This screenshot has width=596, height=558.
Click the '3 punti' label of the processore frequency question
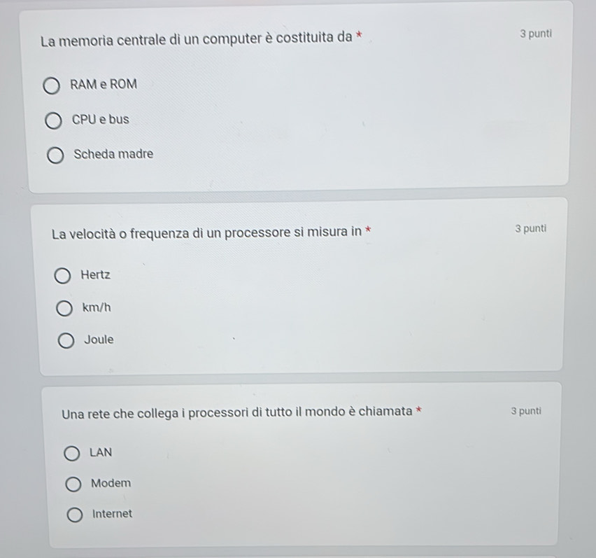531,229
